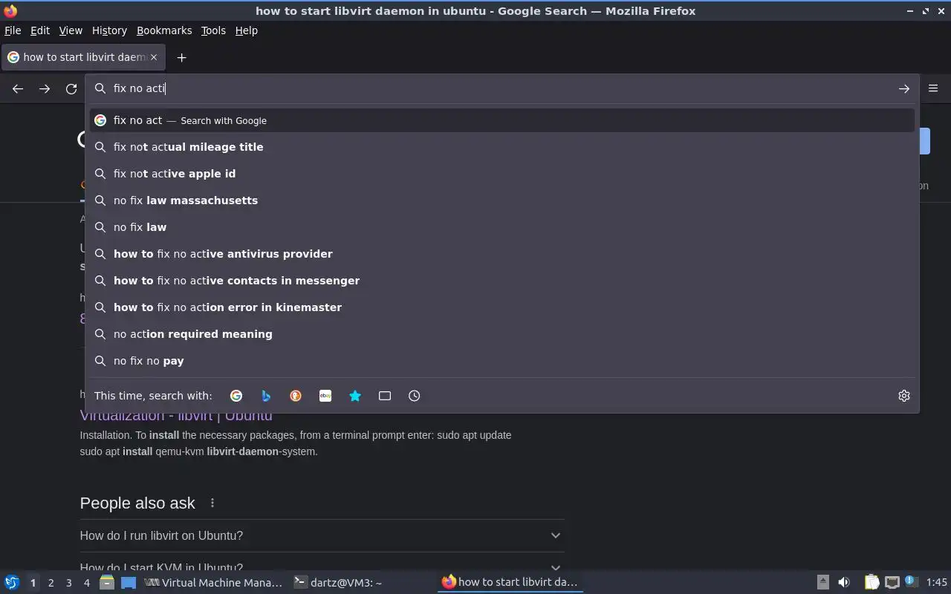Viewport: 951px width, 594px height.
Task: Search history via clock icon
Action: point(415,396)
